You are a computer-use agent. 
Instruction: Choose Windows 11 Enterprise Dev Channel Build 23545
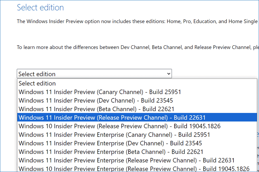point(137,143)
